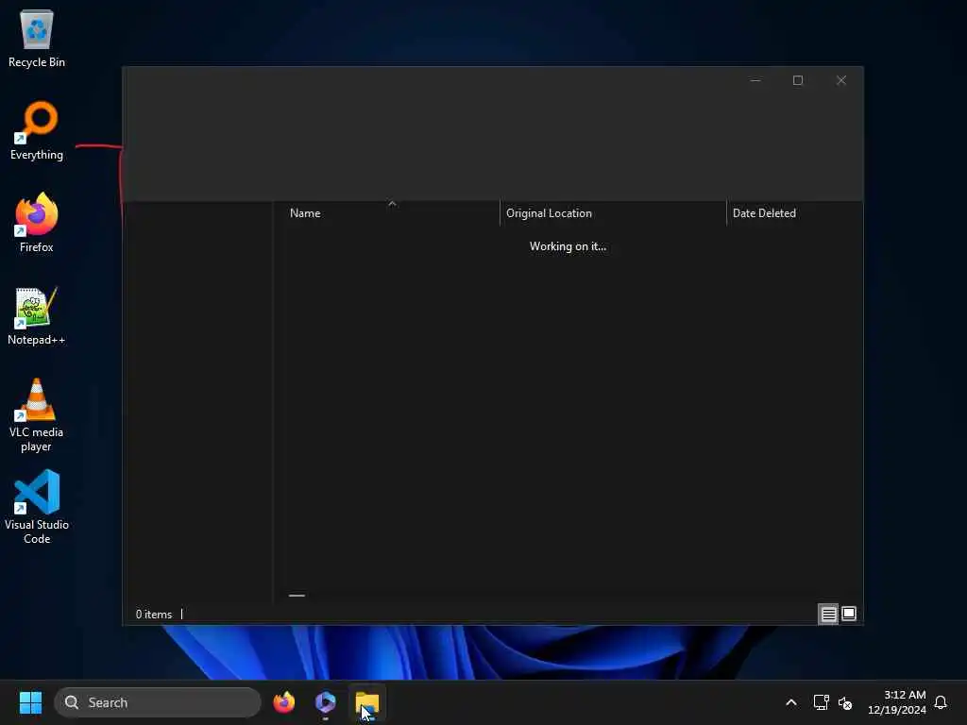Select the Firefox desktop shortcut

tap(37, 223)
